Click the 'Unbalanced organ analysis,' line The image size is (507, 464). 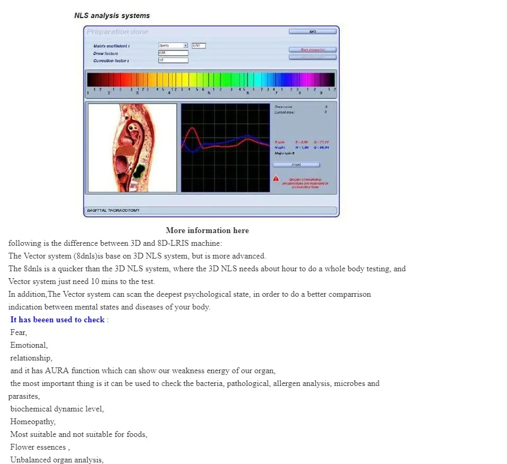pyautogui.click(x=57, y=460)
